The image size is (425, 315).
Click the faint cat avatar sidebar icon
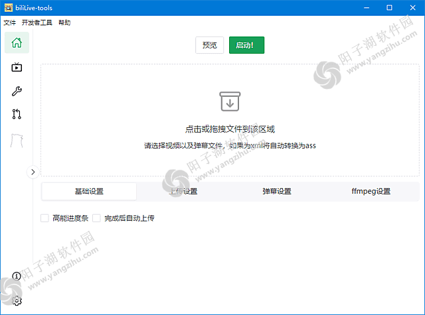point(17,141)
